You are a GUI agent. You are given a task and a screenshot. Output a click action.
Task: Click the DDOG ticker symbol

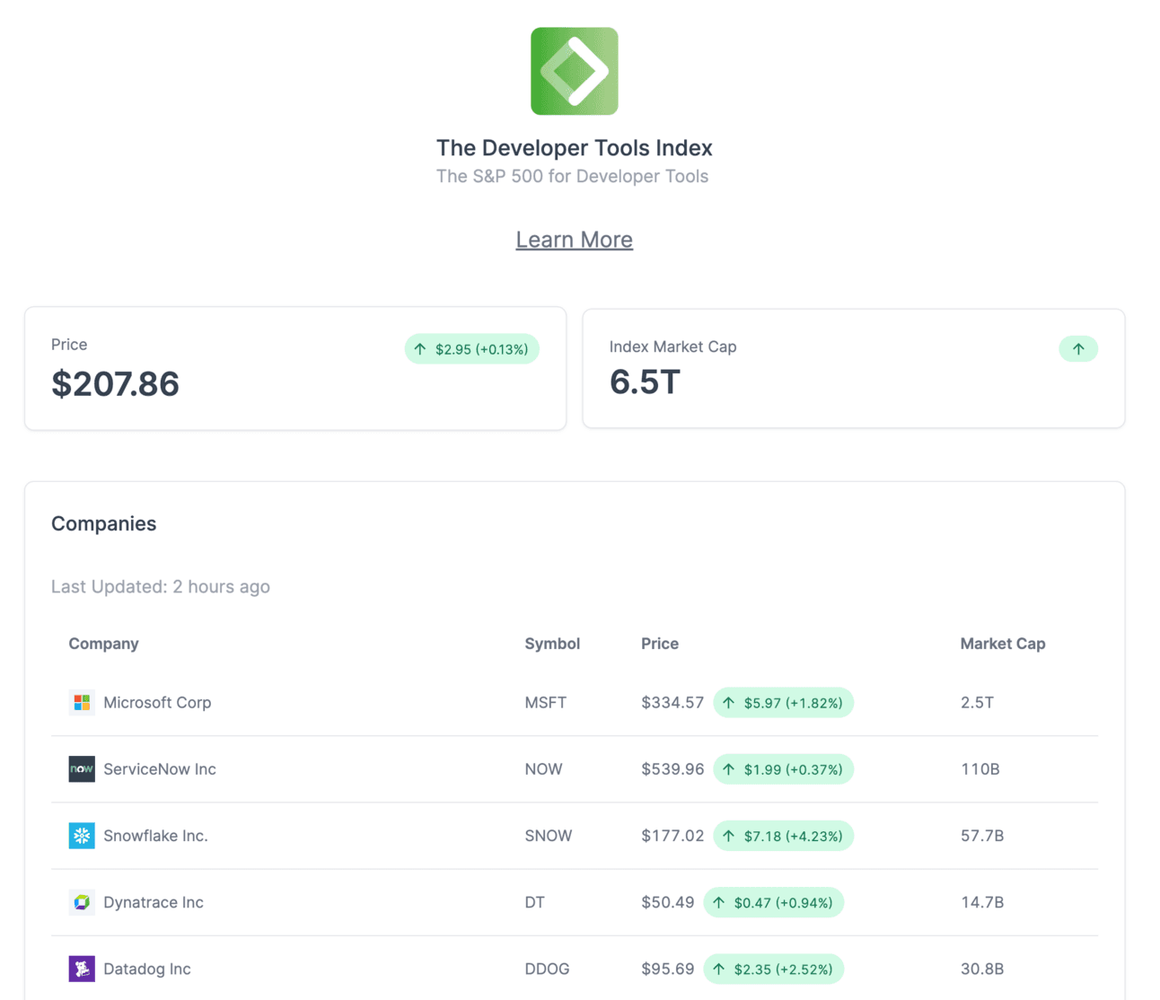(548, 969)
